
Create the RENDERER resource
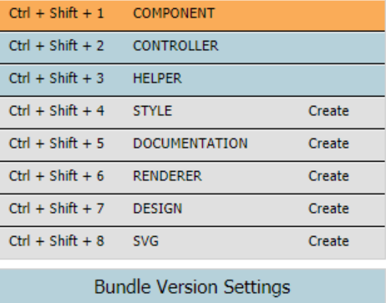click(328, 176)
